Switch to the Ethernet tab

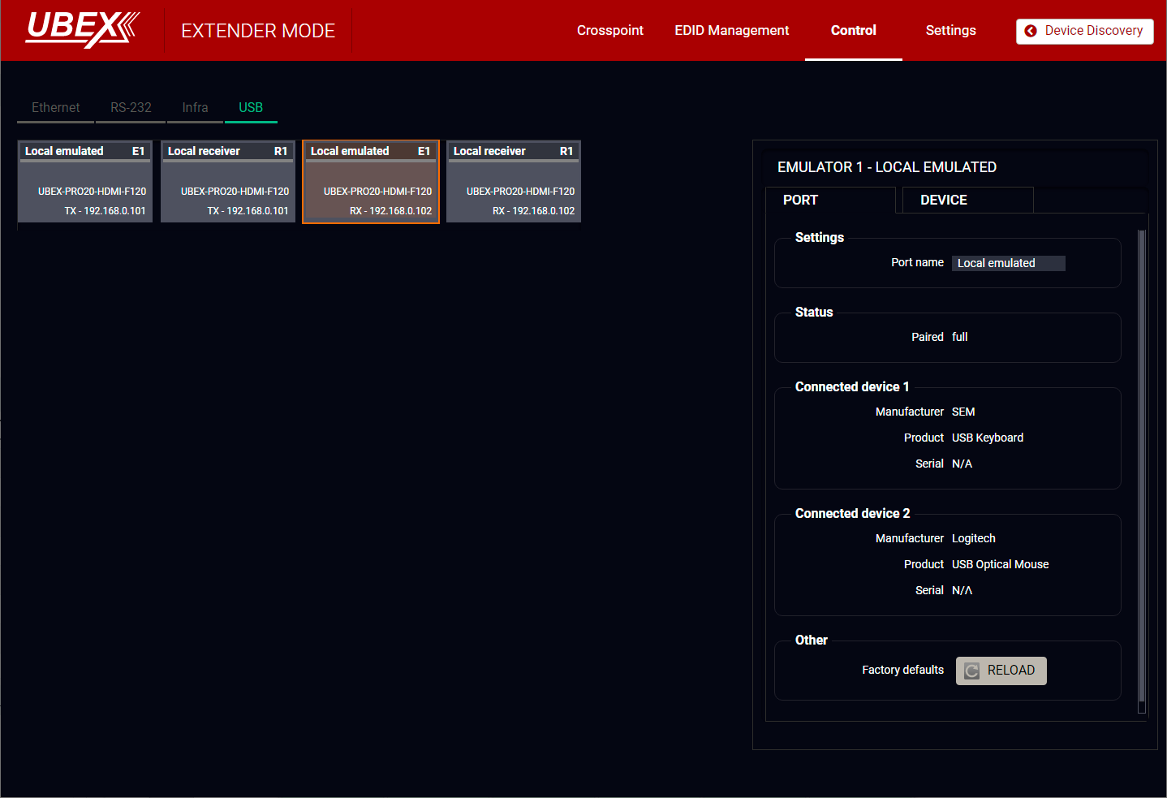[55, 107]
